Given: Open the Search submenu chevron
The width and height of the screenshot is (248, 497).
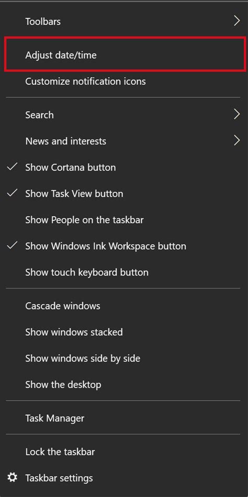Looking at the screenshot, I should 237,114.
